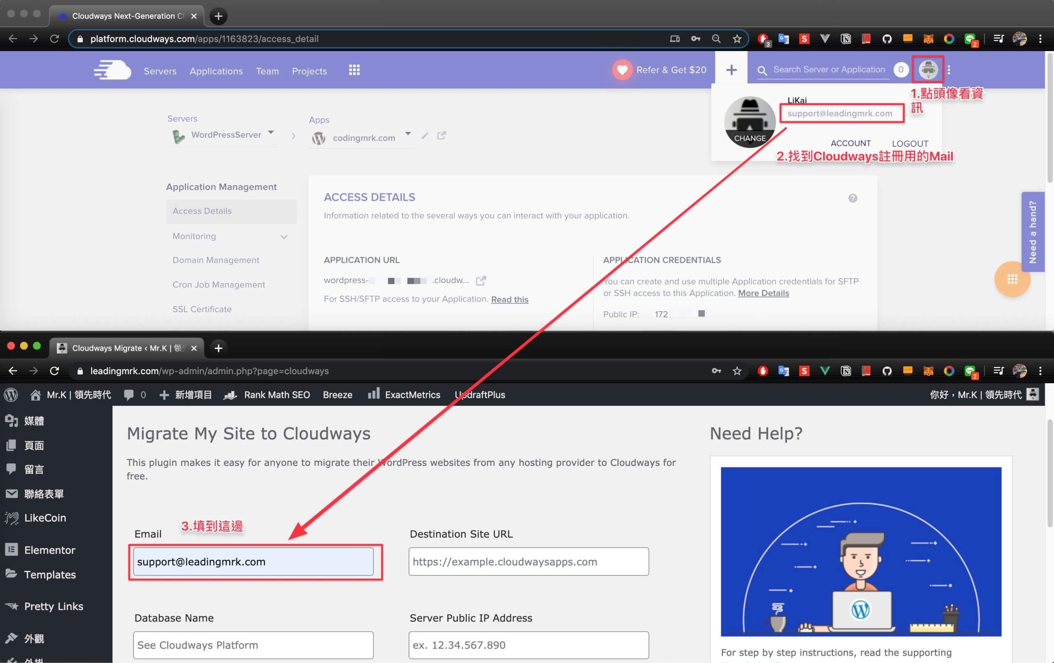Open Breeze in the WP admin bar
The image size is (1054, 663).
(338, 395)
